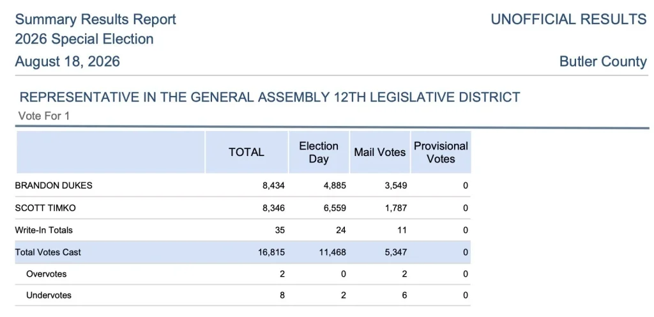Click the 12th Legislative District race heading
The width and height of the screenshot is (654, 317).
point(270,97)
